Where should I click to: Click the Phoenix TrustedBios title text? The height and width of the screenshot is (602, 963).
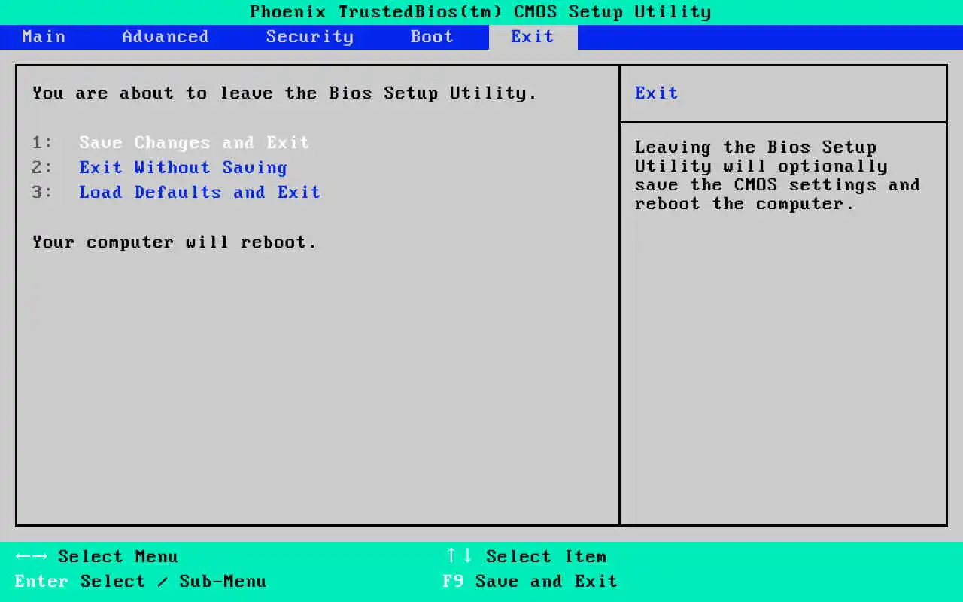(480, 12)
